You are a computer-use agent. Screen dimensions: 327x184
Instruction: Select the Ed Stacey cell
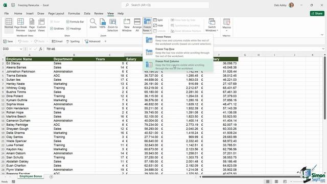click(x=29, y=63)
